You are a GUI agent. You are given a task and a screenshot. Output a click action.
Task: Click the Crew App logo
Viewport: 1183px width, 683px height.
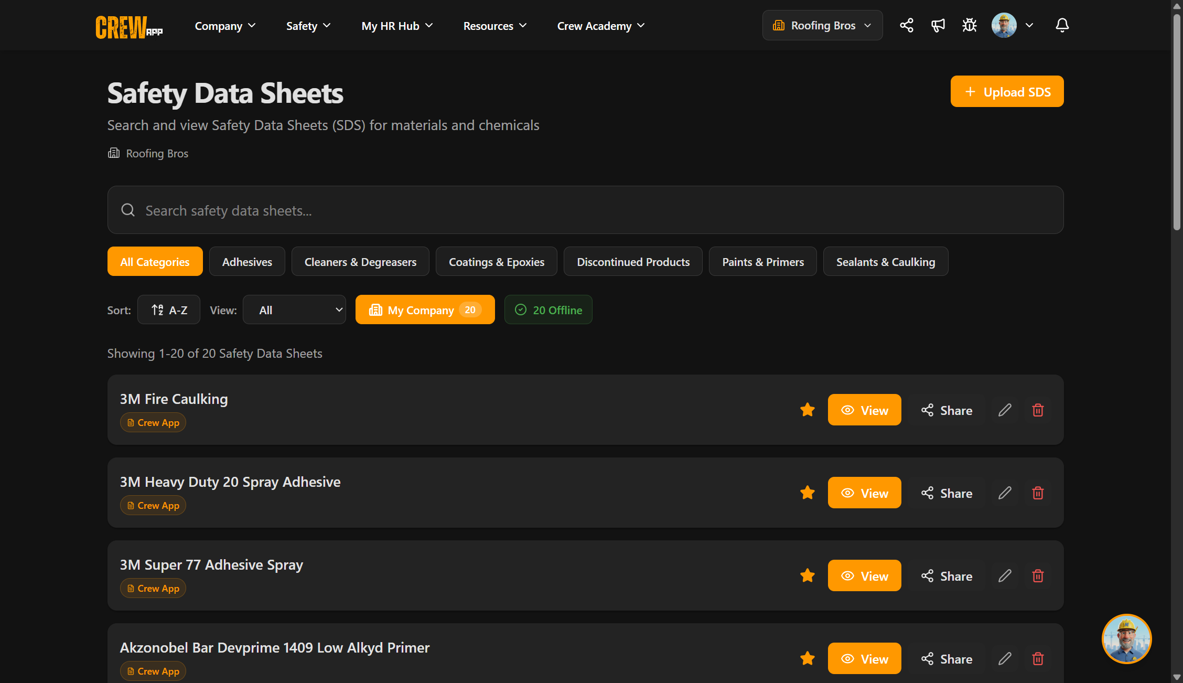128,25
